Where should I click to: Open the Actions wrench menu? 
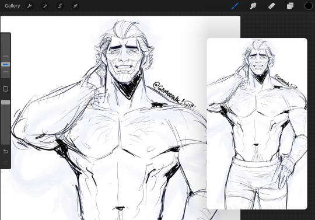pos(30,6)
